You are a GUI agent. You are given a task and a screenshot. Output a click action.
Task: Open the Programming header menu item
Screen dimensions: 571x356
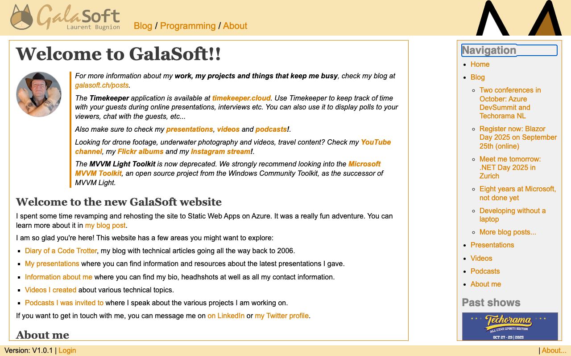click(188, 26)
